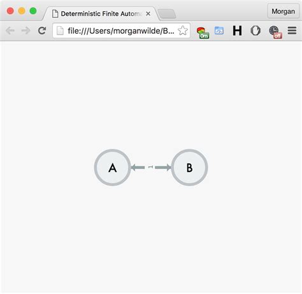302x294 pixels.
Task: Open the 0m timer extension icon
Action: pos(203,33)
